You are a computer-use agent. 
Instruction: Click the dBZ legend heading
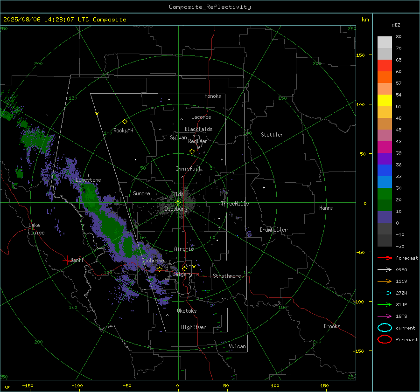pyautogui.click(x=396, y=25)
